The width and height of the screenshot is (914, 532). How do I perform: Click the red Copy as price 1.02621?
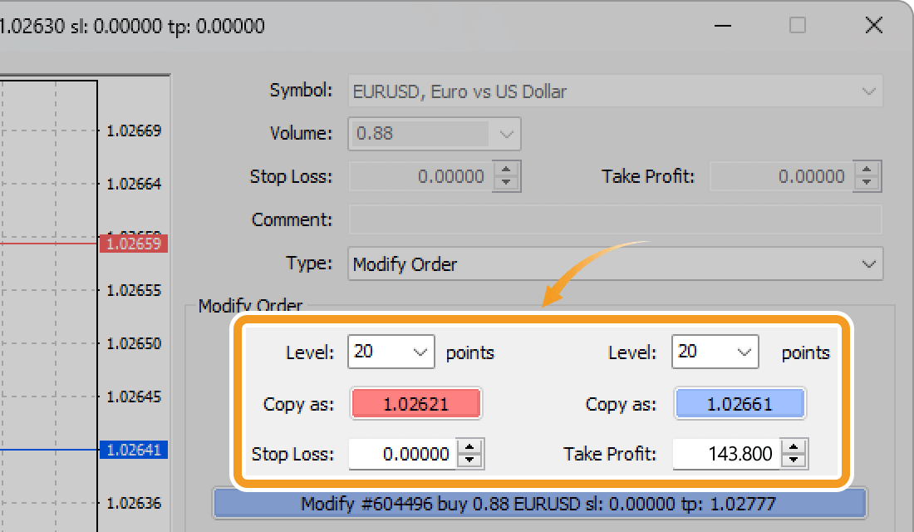[x=415, y=403]
